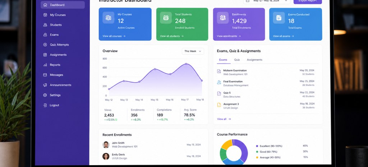This screenshot has width=368, height=167.
Task: Click the purple donut chart segment
Action: pos(244,150)
